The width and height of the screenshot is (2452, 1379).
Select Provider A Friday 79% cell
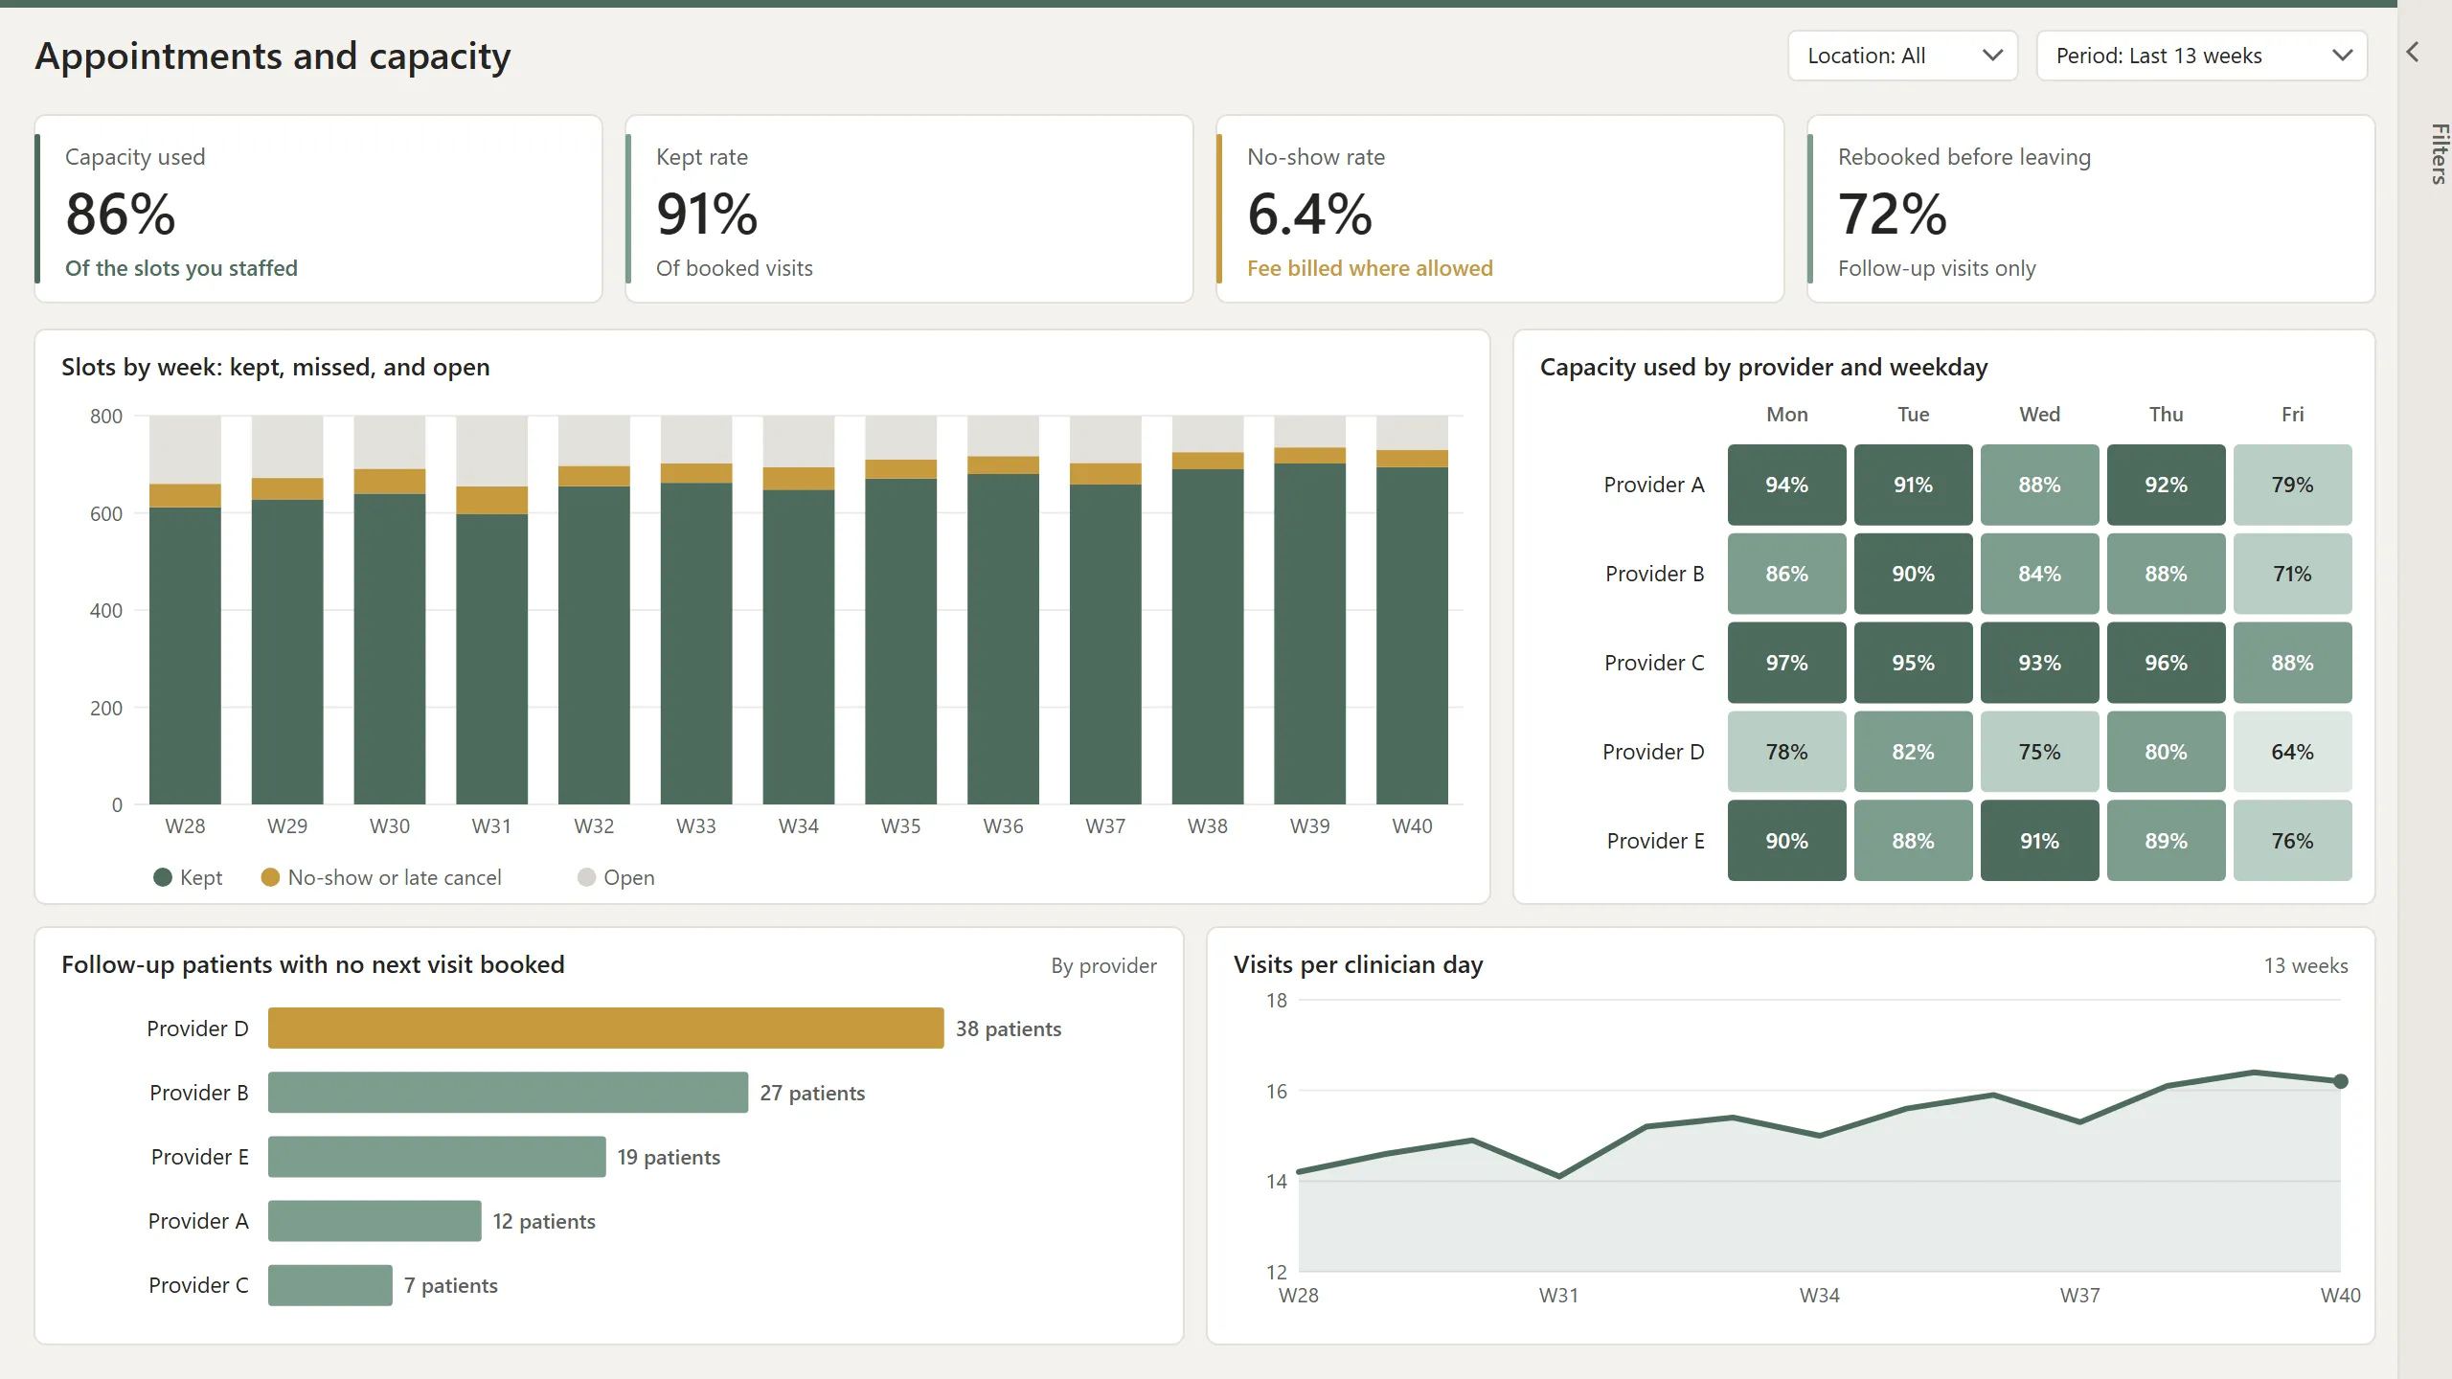pos(2292,485)
